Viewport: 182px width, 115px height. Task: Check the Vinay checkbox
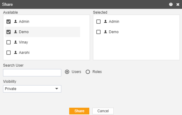9,42
